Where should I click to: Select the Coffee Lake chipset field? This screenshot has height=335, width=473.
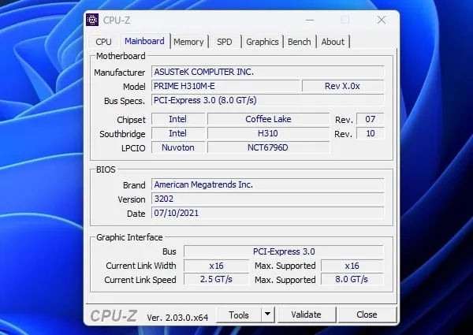coord(268,119)
